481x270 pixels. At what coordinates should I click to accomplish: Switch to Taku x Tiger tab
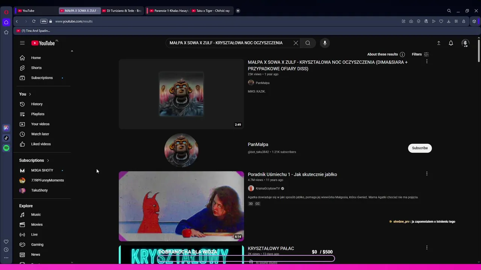(212, 10)
